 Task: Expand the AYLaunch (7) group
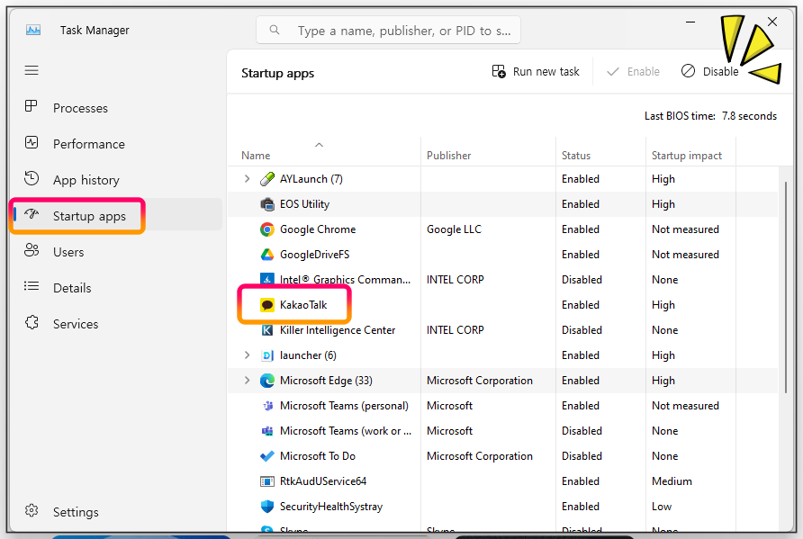[247, 179]
